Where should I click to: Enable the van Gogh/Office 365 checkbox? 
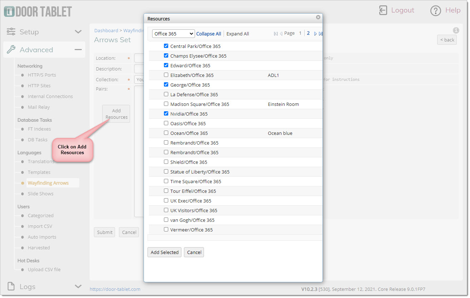[166, 220]
